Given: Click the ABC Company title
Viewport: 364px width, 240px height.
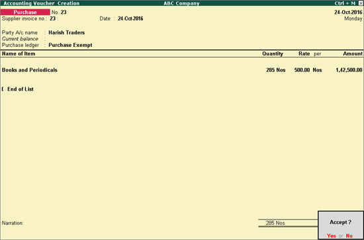Looking at the screenshot, I should [181, 3].
